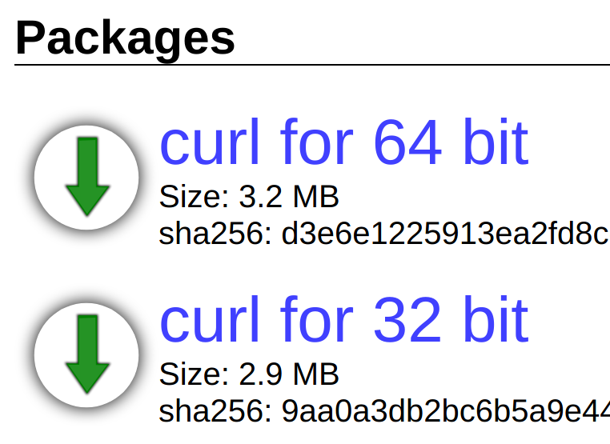
Task: Open the "curl for 32 bit" link
Action: [344, 321]
